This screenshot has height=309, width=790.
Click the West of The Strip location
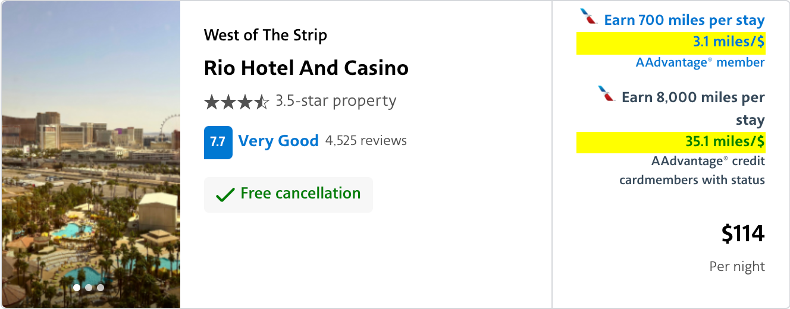click(x=265, y=35)
